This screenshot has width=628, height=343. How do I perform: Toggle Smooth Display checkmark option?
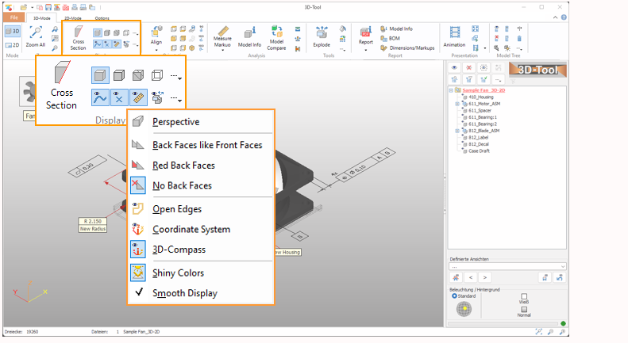(184, 292)
